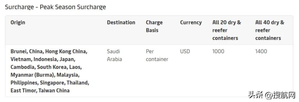Click the 1000 surcharge value
Viewport: 299px width, 102px height.
(218, 51)
